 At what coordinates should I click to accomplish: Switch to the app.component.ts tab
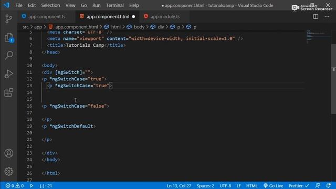pyautogui.click(x=47, y=16)
